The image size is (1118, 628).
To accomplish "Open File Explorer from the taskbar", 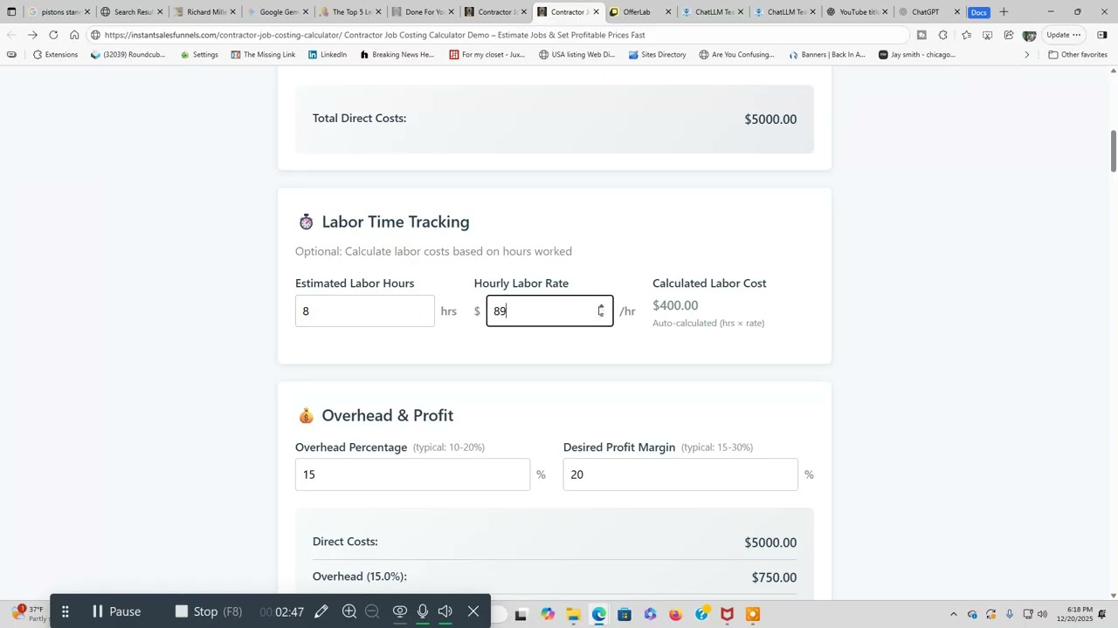I will [573, 615].
